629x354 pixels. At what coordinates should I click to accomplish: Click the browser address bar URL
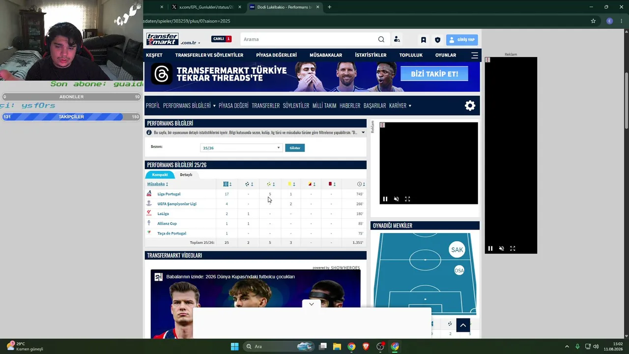coord(187,21)
